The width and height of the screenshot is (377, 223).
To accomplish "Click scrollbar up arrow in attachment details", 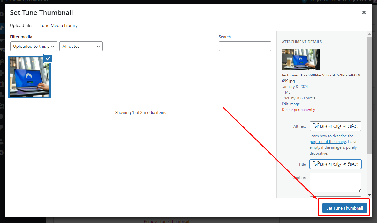I will point(369,34).
